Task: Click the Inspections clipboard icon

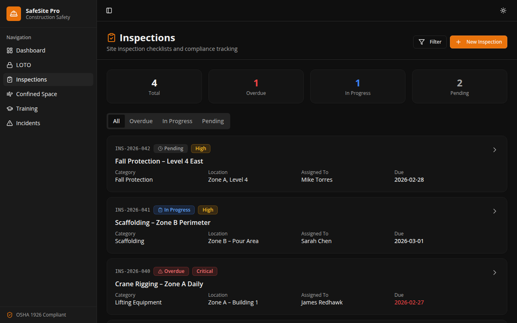Action: pyautogui.click(x=11, y=79)
